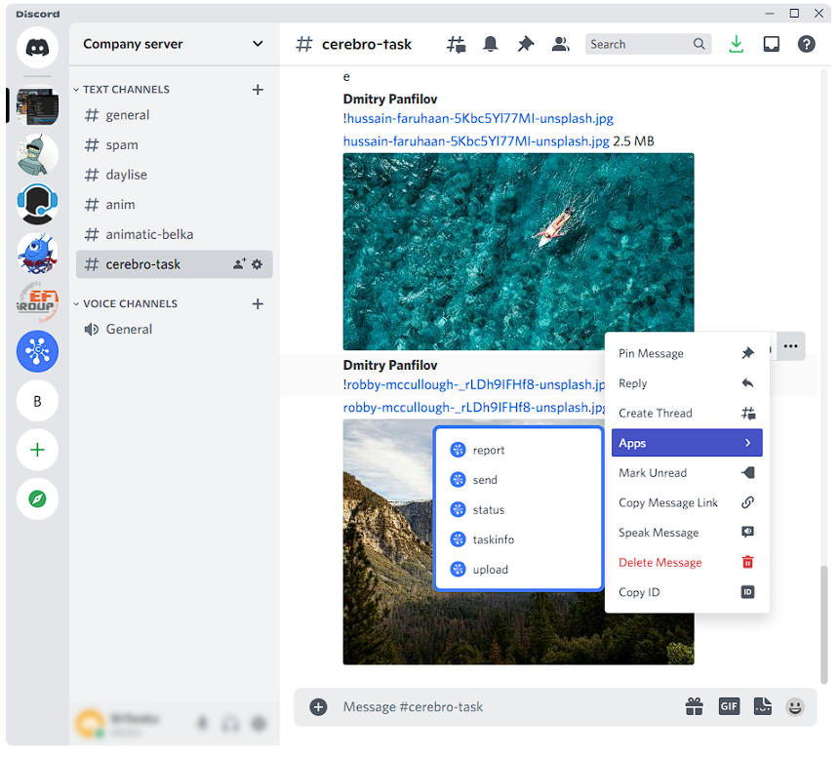Add a server with the green plus
This screenshot has width=840, height=757.
pyautogui.click(x=37, y=450)
